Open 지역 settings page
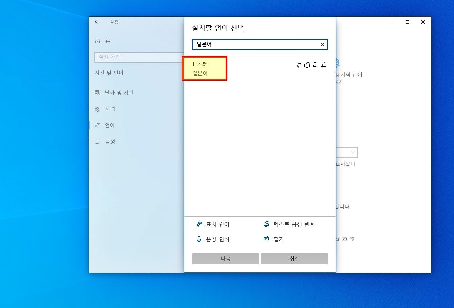This screenshot has width=454, height=308. pyautogui.click(x=110, y=109)
